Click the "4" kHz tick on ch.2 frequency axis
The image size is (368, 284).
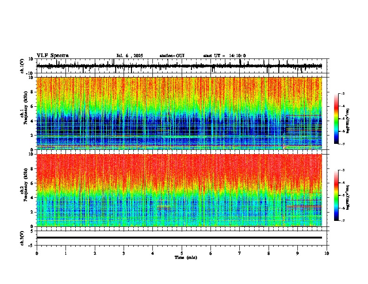click(x=33, y=198)
